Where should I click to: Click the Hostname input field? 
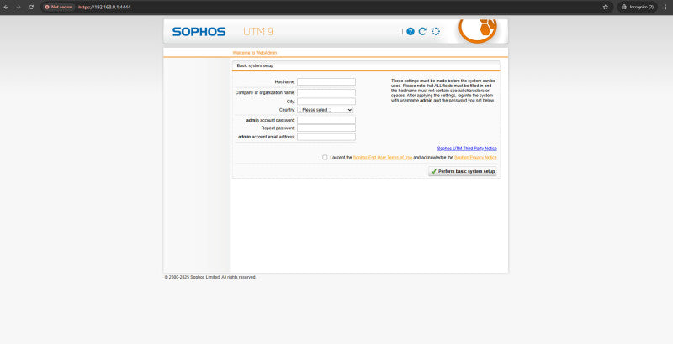pos(326,81)
